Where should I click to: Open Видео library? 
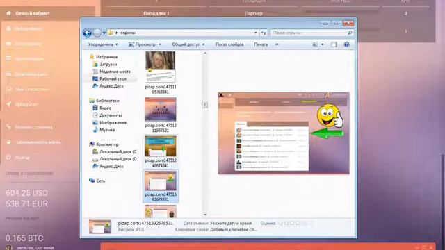pyautogui.click(x=105, y=108)
